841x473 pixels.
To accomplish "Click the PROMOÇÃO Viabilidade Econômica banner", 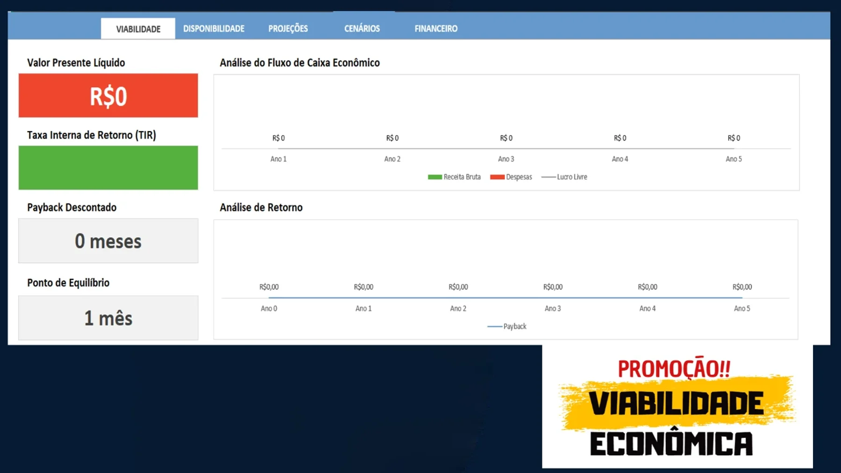I will tap(677, 406).
